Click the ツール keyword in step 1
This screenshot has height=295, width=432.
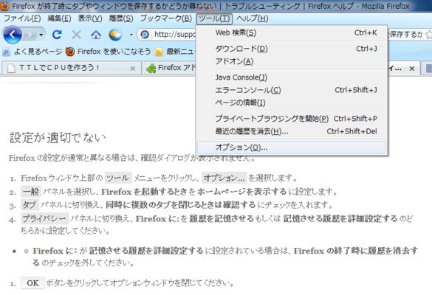pos(118,178)
